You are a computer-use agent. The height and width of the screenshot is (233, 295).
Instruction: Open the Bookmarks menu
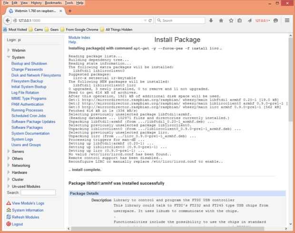click(53, 3)
